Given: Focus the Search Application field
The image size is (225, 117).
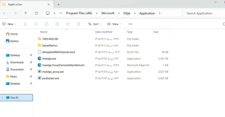Looking at the screenshot, I should pyautogui.click(x=204, y=13).
